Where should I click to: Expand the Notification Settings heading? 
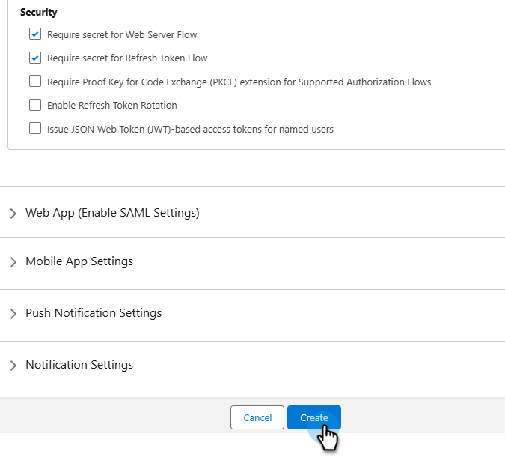point(79,365)
